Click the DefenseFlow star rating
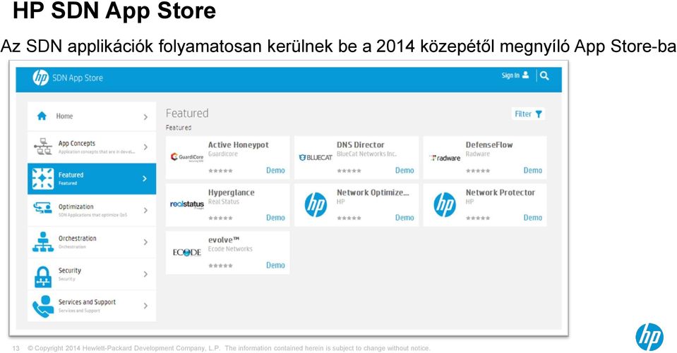677x353 pixels. click(478, 171)
